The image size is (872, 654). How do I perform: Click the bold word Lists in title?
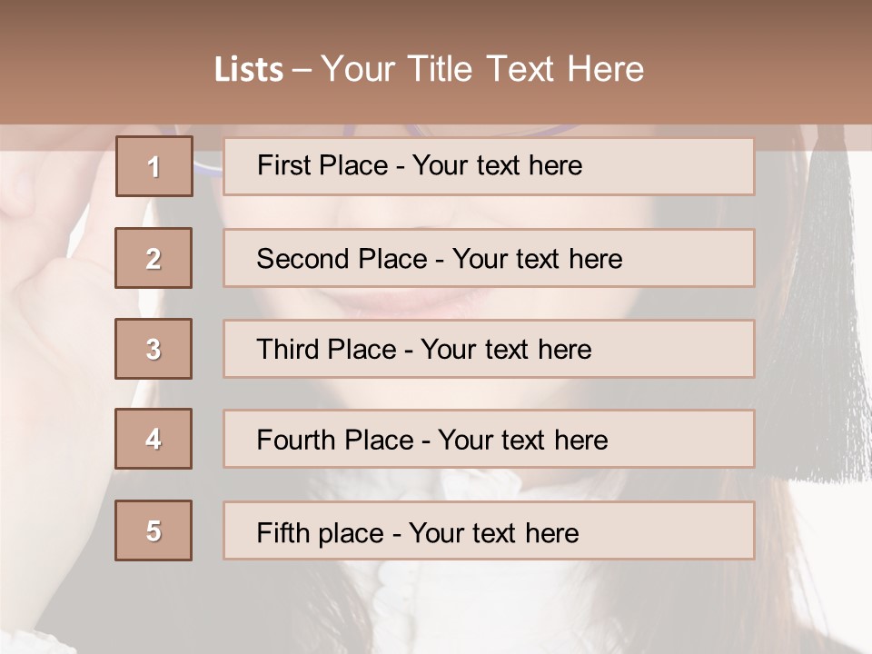coord(249,70)
